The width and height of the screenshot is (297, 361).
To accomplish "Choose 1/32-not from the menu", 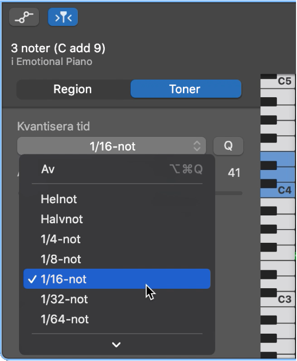I will [x=64, y=299].
